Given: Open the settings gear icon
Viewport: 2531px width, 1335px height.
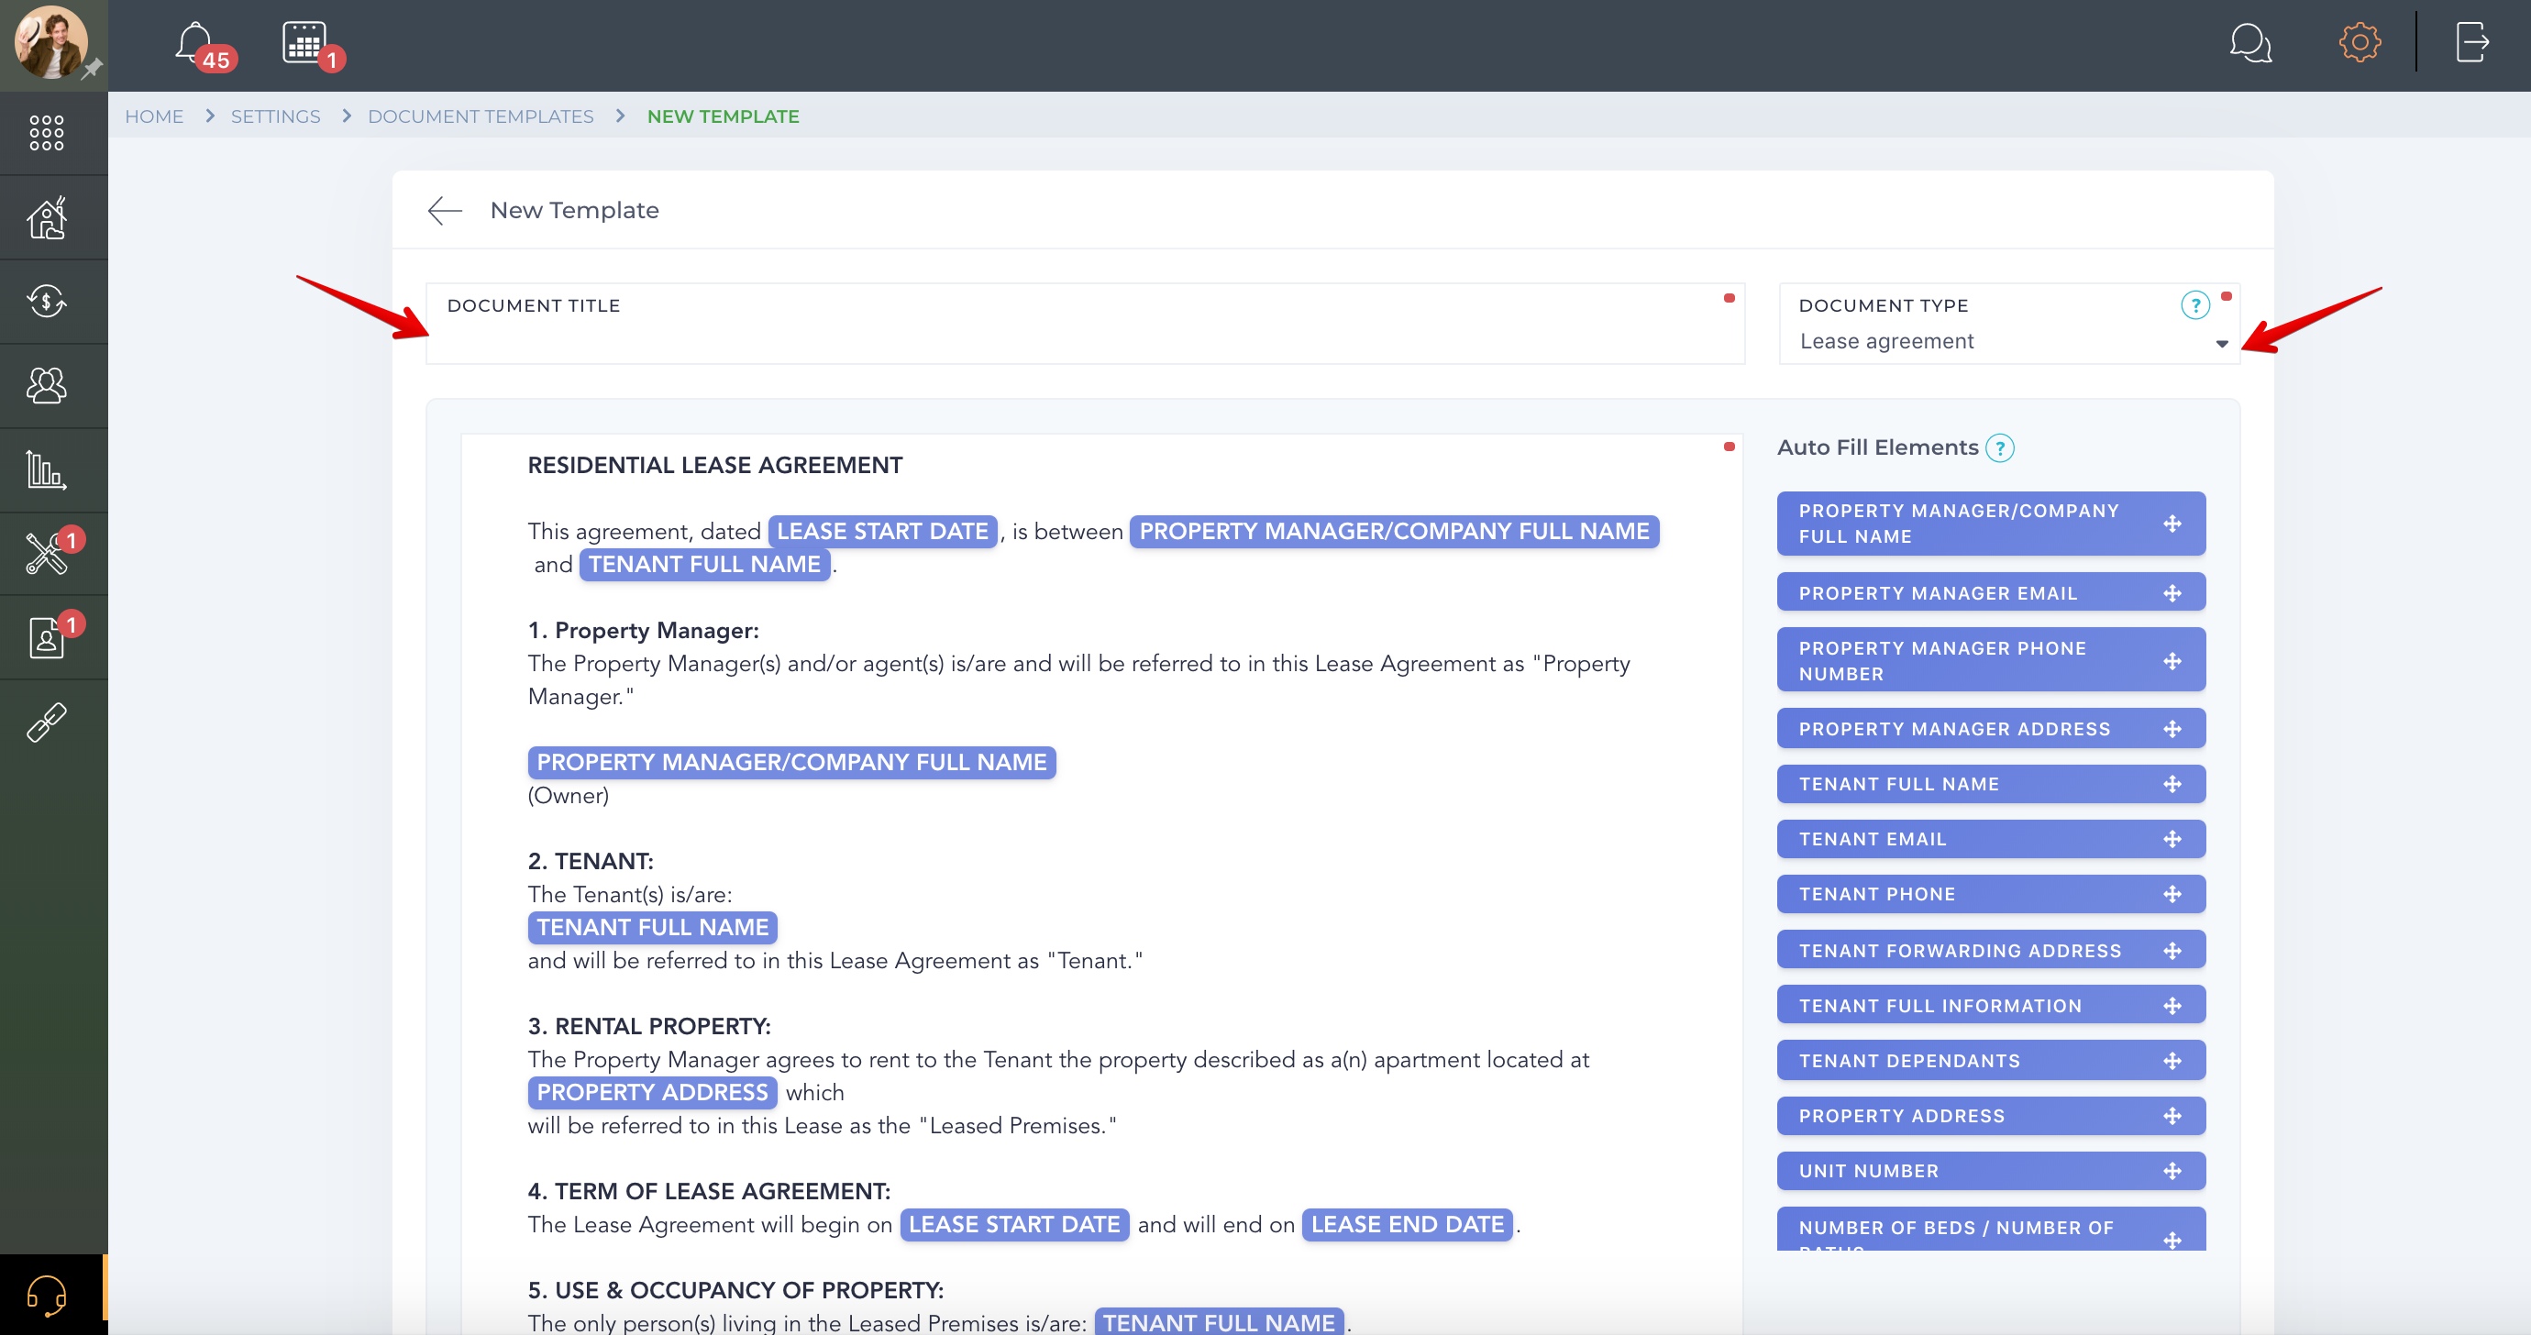Looking at the screenshot, I should [2359, 42].
